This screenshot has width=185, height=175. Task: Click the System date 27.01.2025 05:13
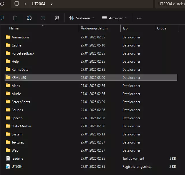click(93, 134)
